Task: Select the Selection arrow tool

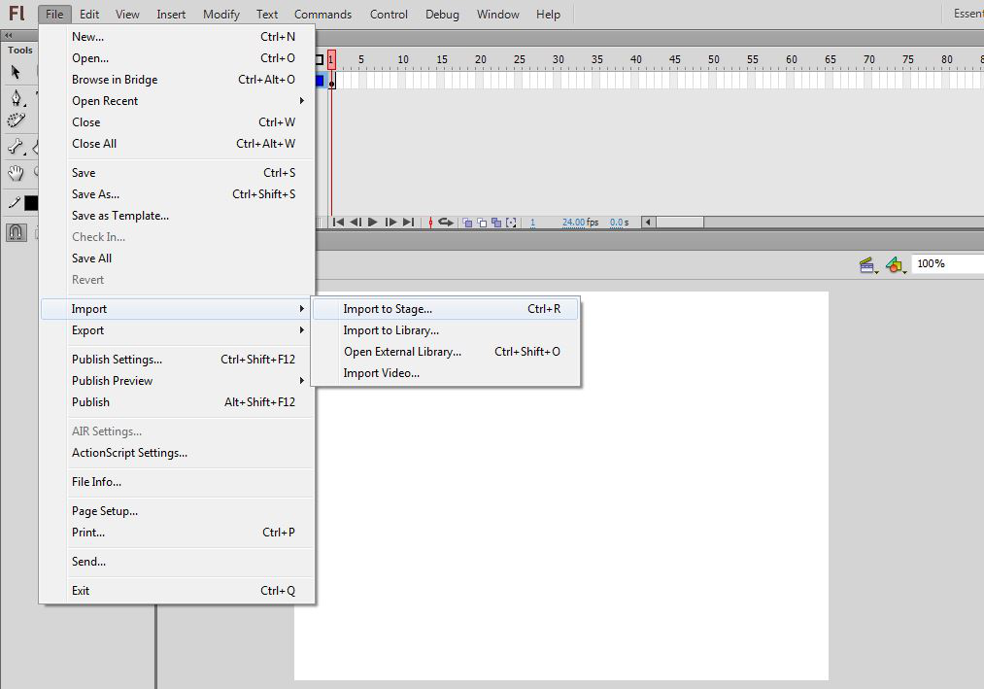Action: tap(16, 72)
